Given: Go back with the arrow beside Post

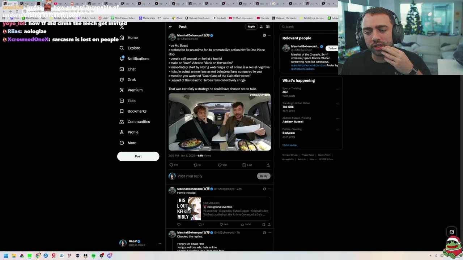Looking at the screenshot, I should [x=170, y=27].
